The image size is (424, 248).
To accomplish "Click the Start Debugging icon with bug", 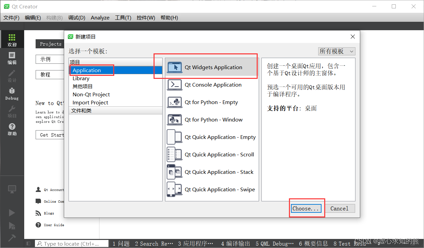I will [x=12, y=225].
